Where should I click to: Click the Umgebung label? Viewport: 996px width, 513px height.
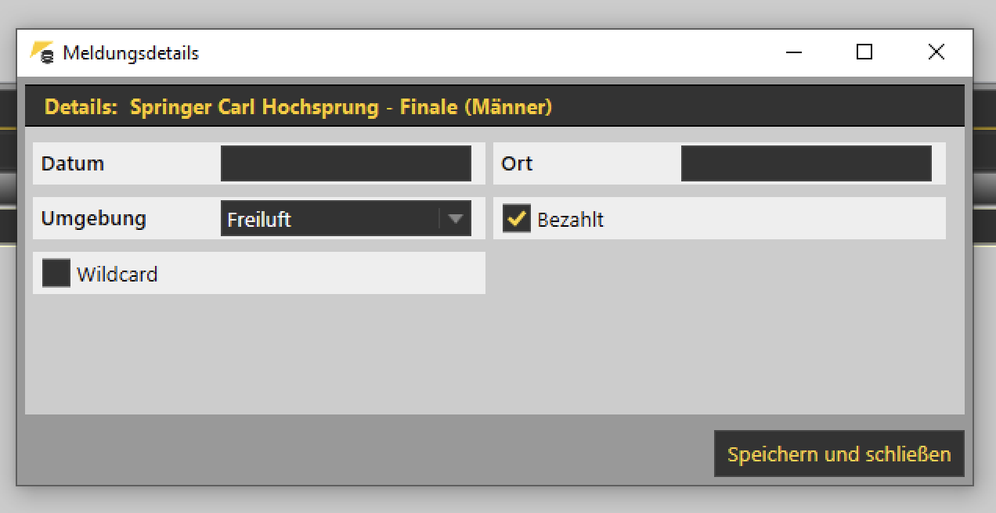pos(93,218)
